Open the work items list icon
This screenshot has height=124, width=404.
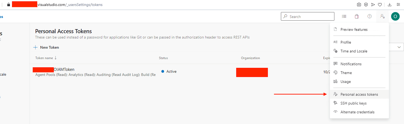[344, 17]
